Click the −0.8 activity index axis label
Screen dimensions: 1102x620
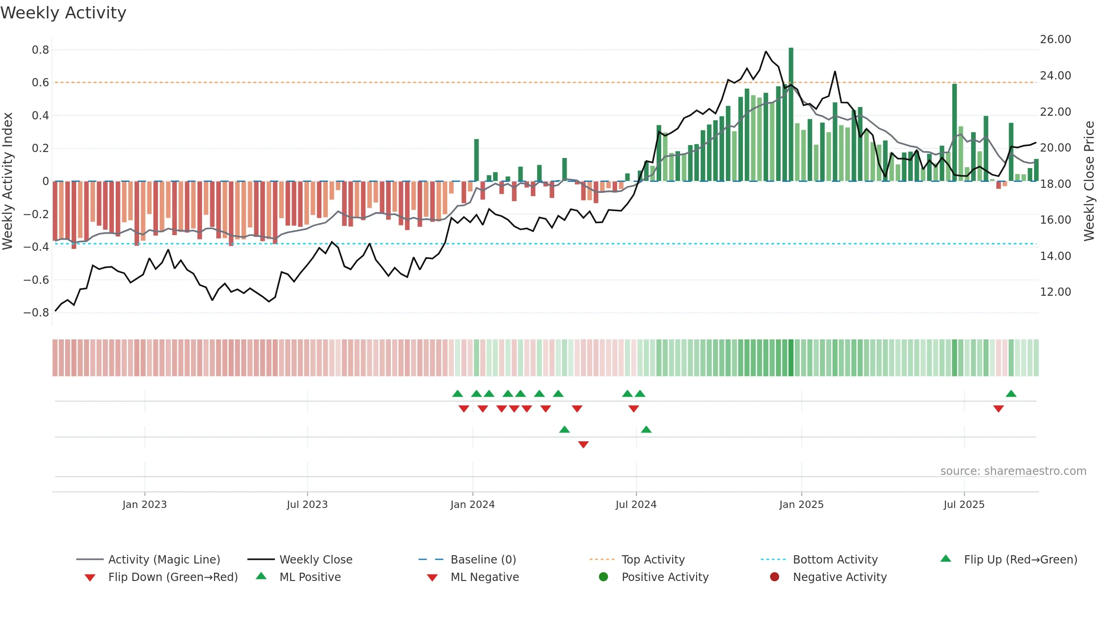click(36, 313)
